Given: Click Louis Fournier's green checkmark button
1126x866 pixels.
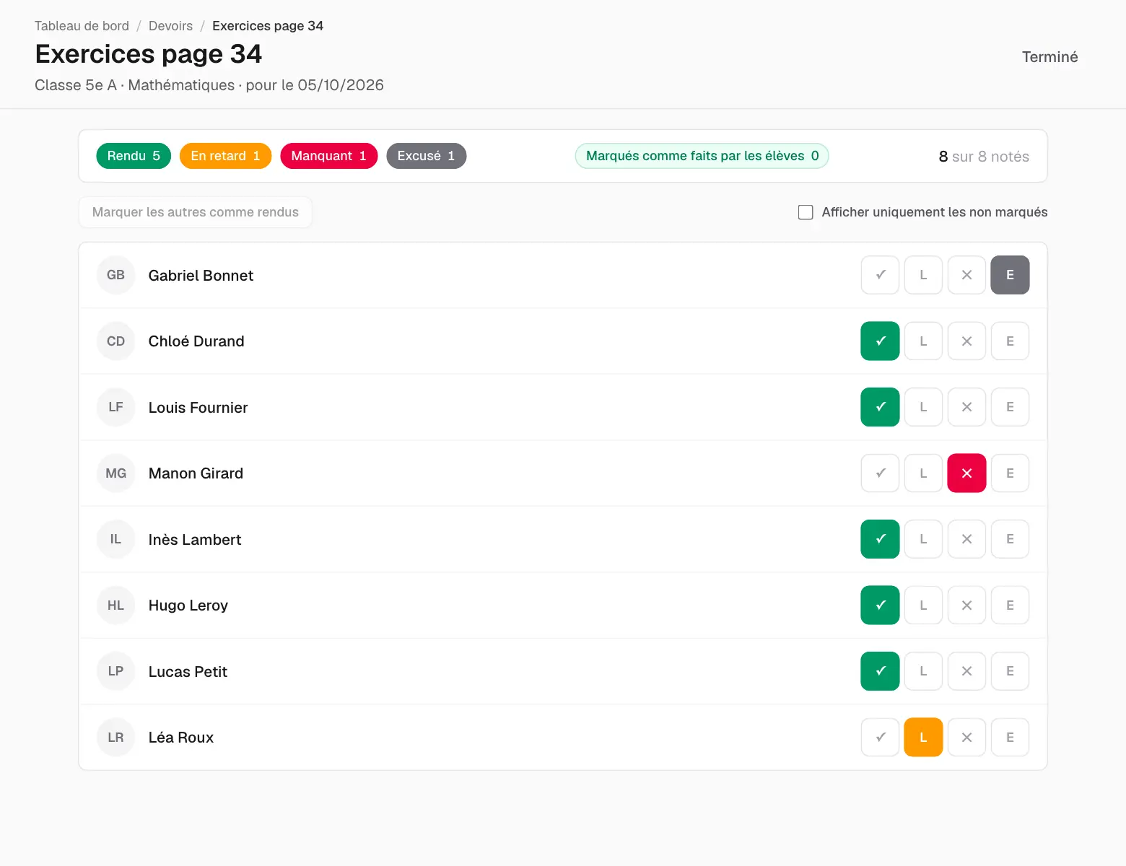Looking at the screenshot, I should coord(880,407).
